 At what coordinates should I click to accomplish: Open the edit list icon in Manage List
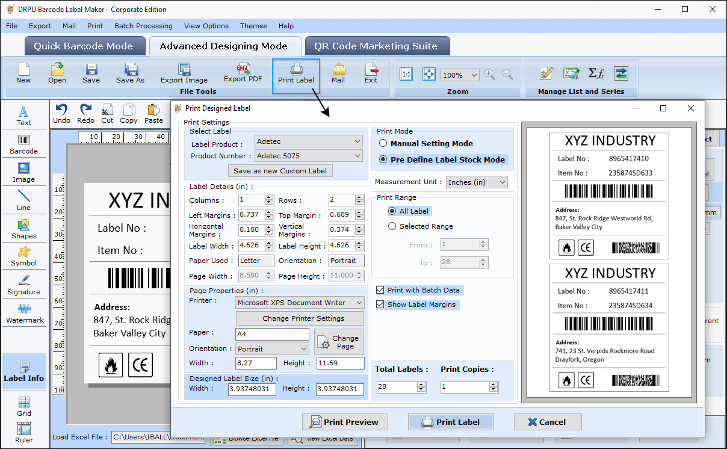click(x=546, y=73)
